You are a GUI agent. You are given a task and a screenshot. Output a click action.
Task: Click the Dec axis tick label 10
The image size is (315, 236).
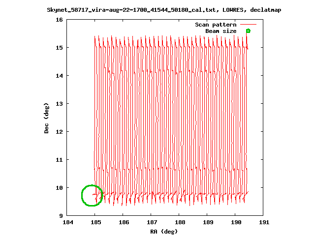point(59,188)
